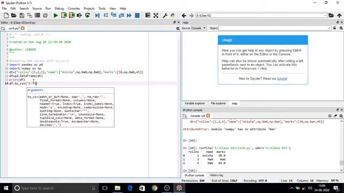Open Help pane options search icon
This screenshot has height=193, width=344.
click(341, 28)
